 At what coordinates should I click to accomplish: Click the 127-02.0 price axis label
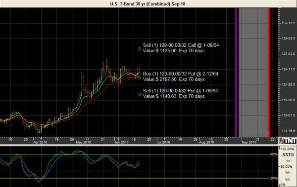click(x=288, y=54)
